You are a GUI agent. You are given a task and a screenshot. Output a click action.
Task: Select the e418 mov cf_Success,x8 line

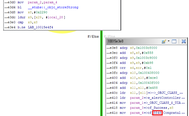tap(140, 108)
